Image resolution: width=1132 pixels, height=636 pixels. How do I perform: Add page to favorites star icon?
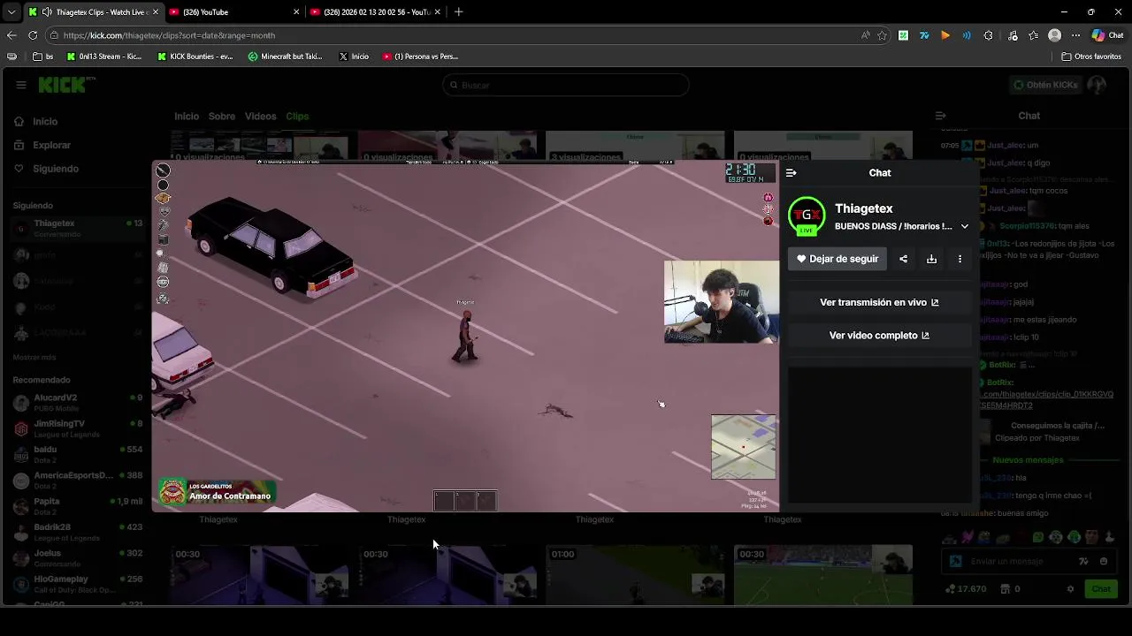click(x=882, y=35)
